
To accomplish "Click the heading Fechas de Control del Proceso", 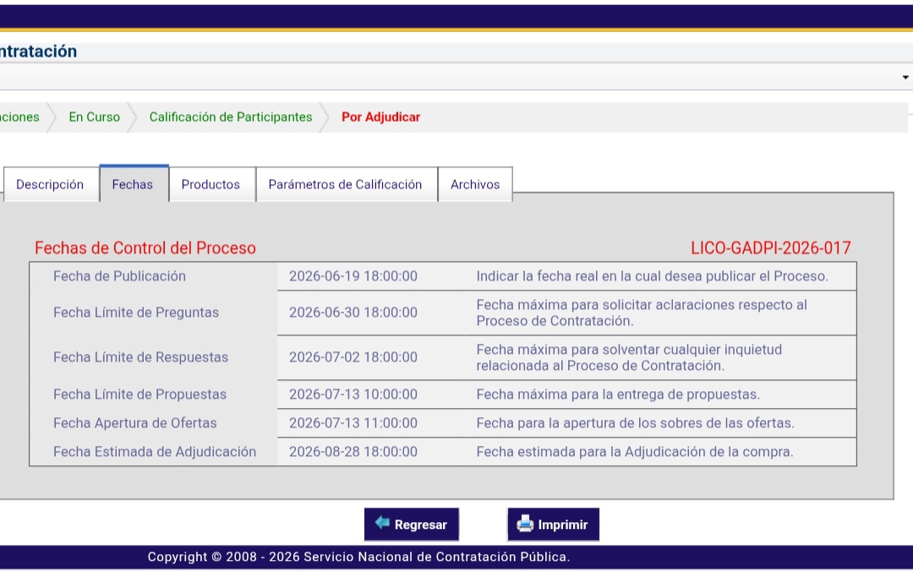I will click(145, 248).
